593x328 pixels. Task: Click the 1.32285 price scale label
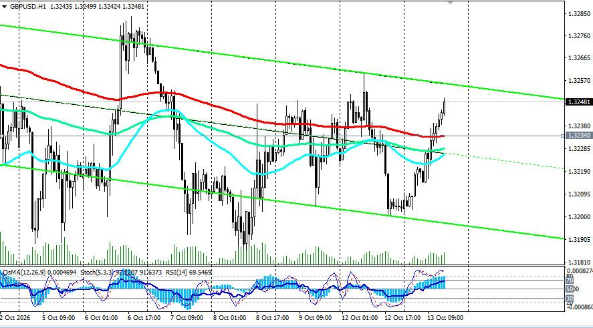pyautogui.click(x=579, y=149)
